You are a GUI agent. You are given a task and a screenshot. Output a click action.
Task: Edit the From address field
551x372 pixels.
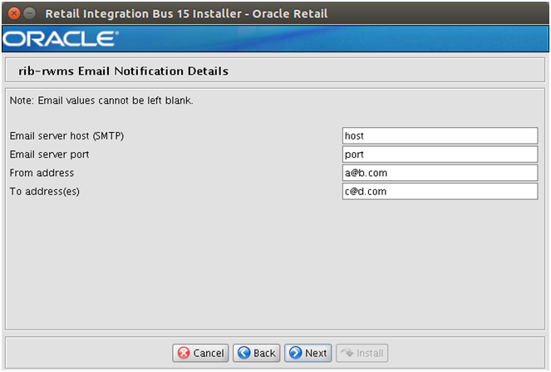coord(440,173)
